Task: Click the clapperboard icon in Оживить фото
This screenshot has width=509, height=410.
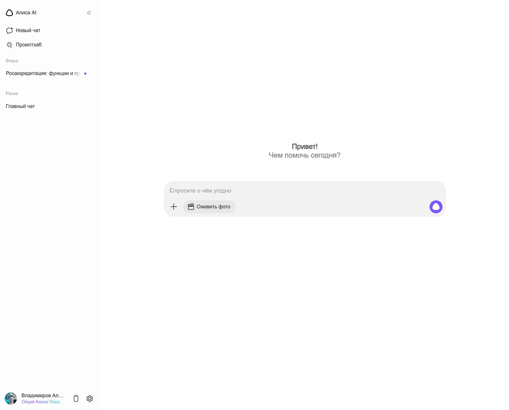Action: [191, 207]
